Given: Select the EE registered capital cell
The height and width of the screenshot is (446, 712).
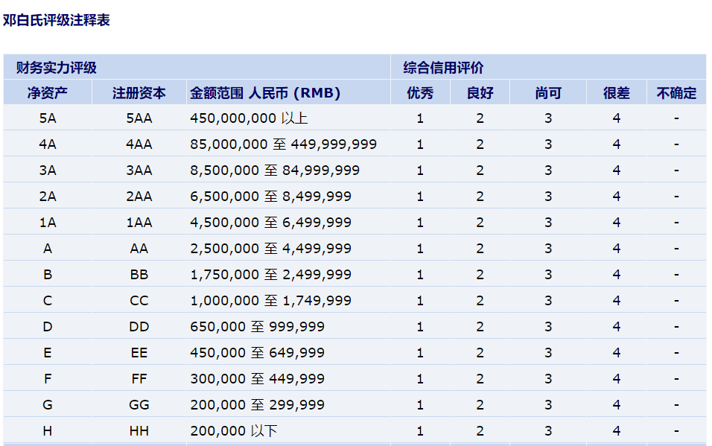Looking at the screenshot, I should (139, 352).
